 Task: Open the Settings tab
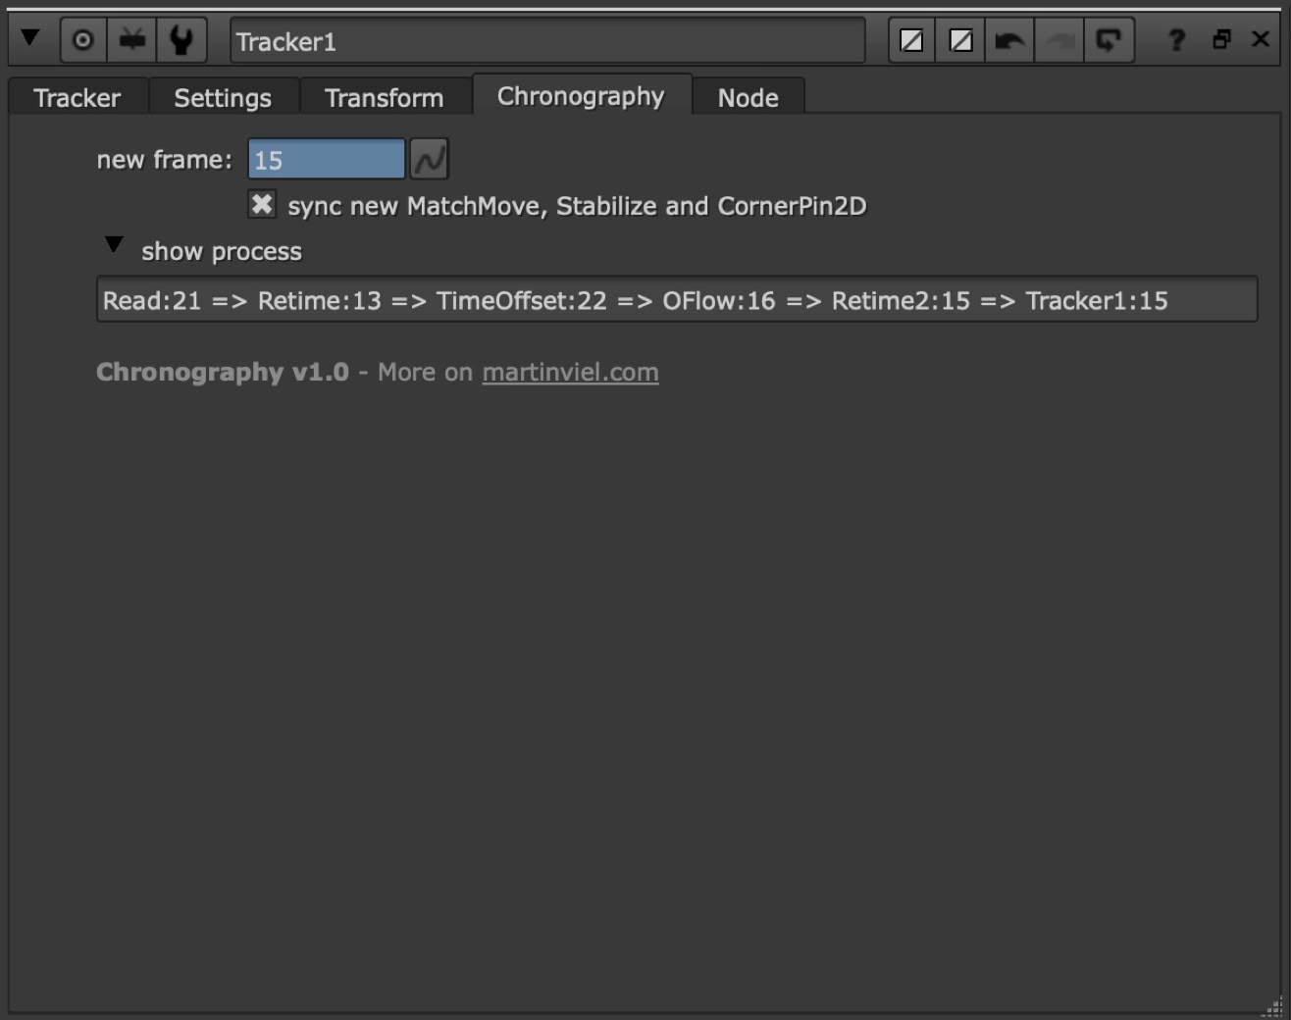pyautogui.click(x=223, y=97)
